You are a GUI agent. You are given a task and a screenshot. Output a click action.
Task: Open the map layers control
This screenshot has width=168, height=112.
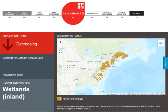coord(161,43)
